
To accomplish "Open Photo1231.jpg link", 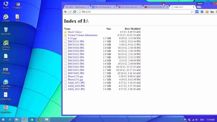I will [75, 80].
